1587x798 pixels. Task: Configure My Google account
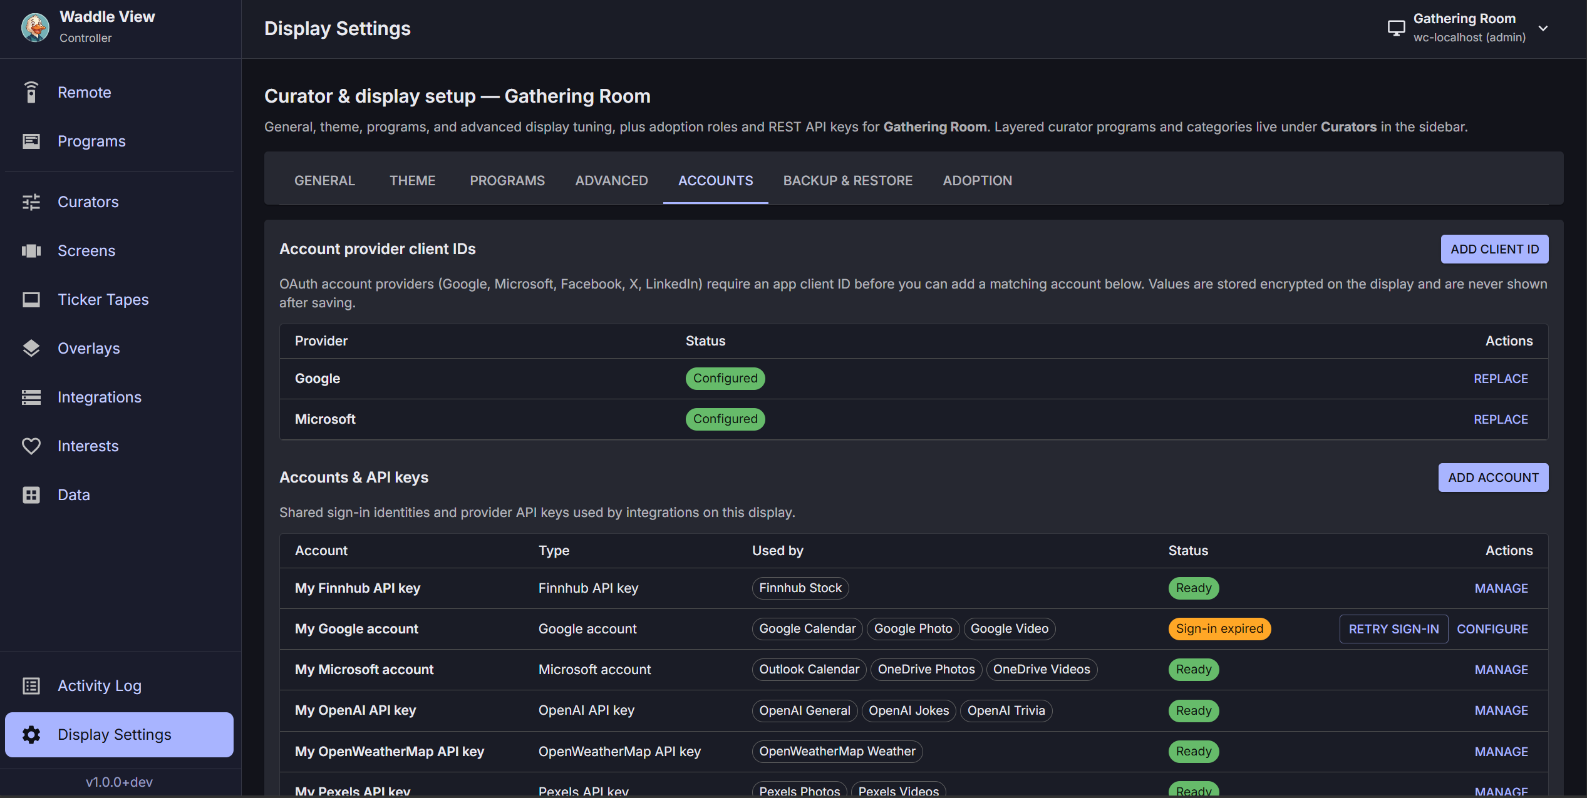click(1492, 629)
